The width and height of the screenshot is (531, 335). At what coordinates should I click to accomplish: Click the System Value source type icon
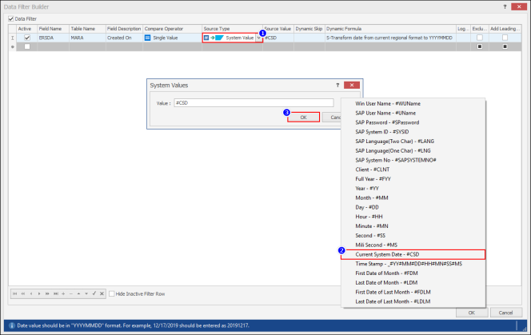[214, 38]
